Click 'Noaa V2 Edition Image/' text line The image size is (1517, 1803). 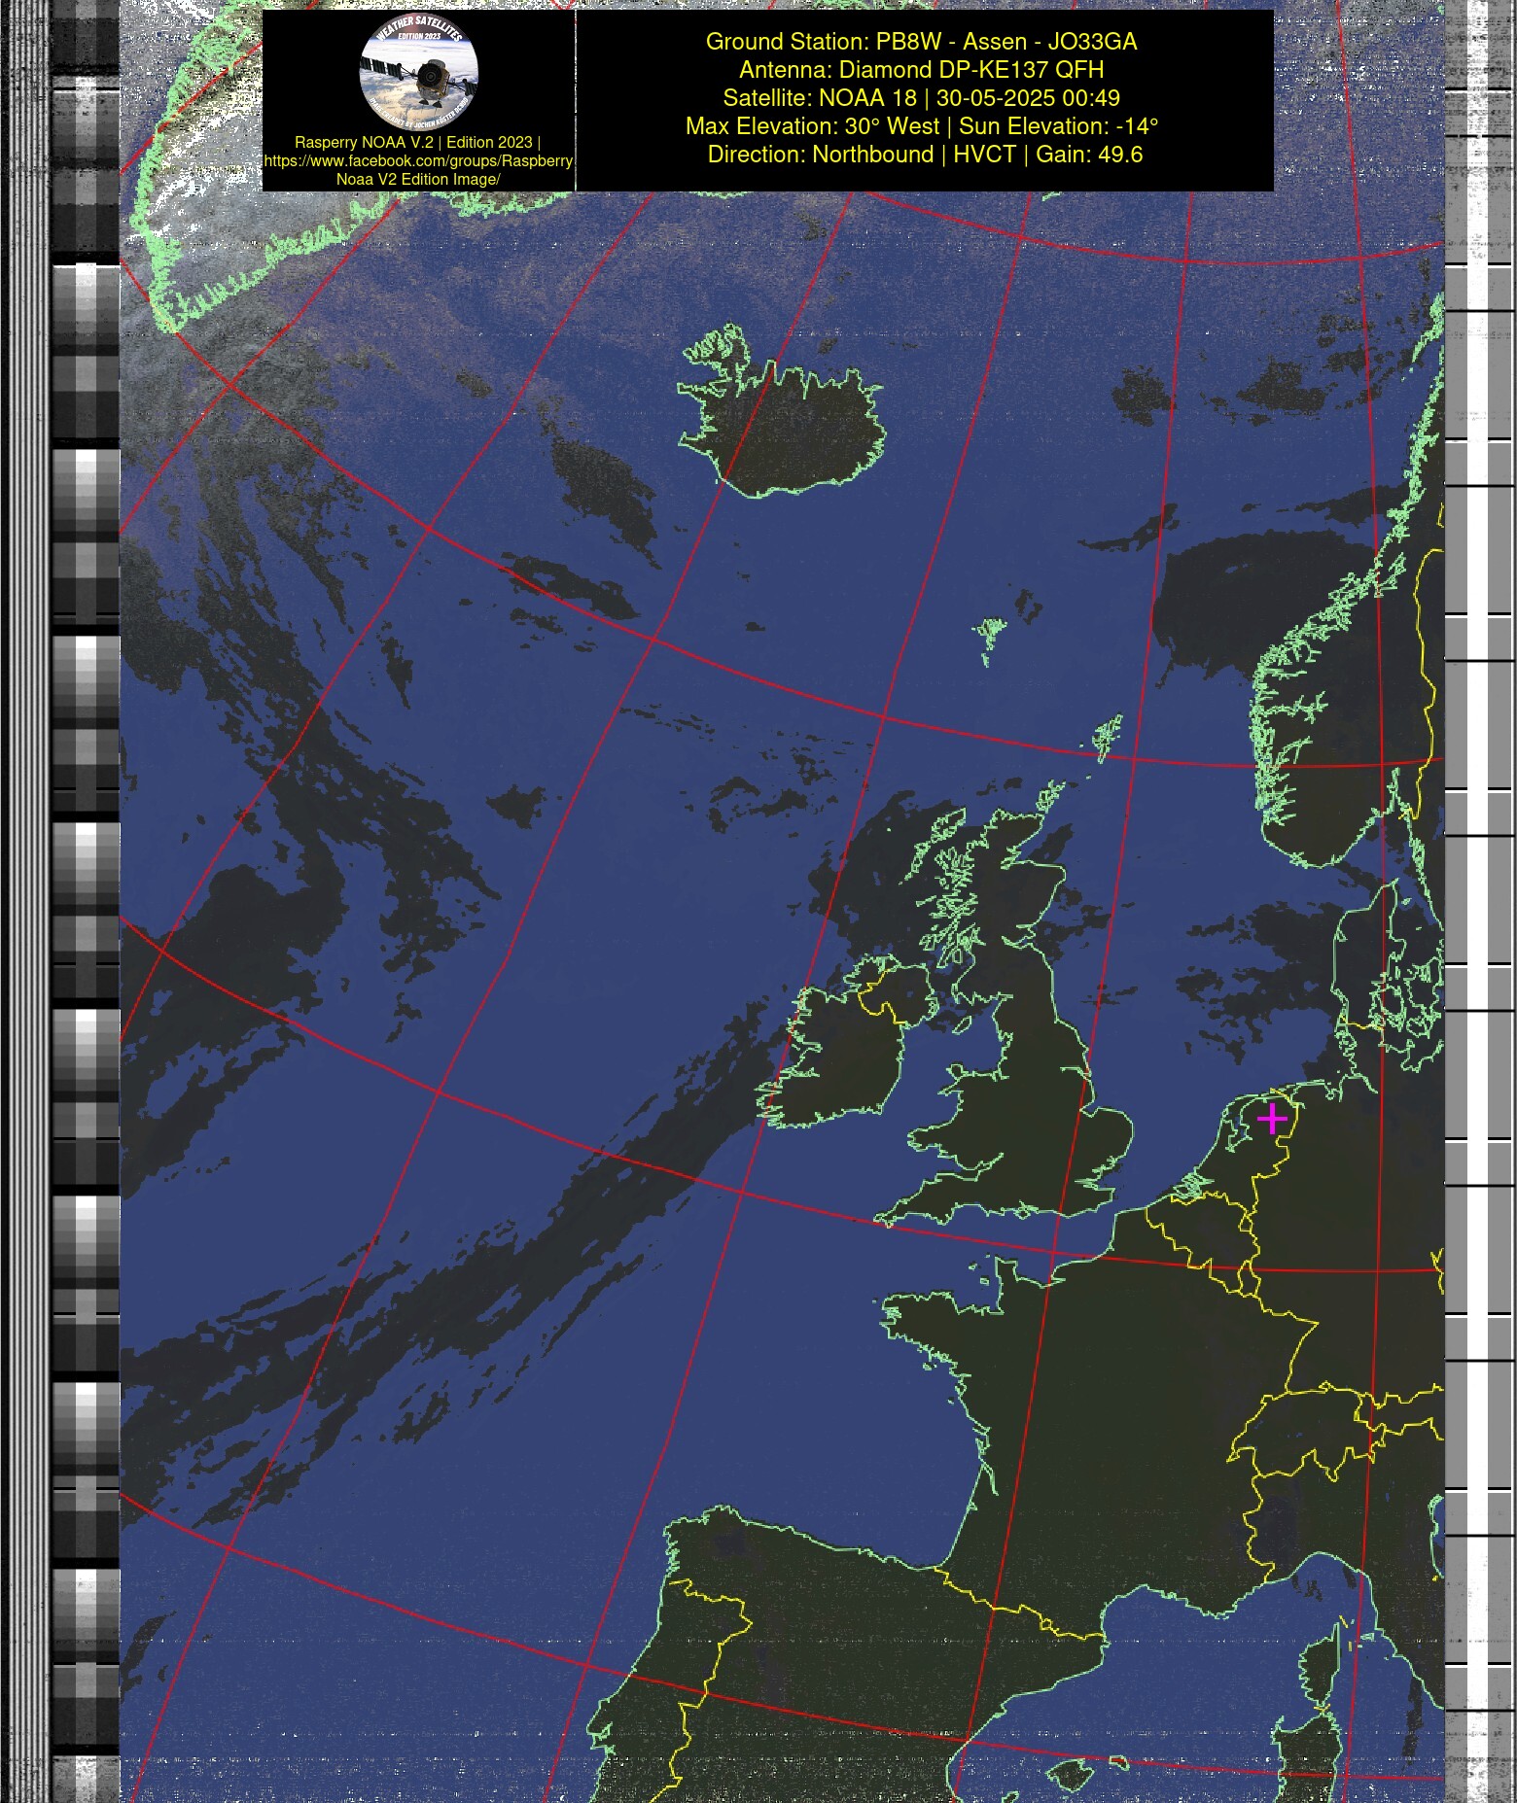tap(418, 179)
